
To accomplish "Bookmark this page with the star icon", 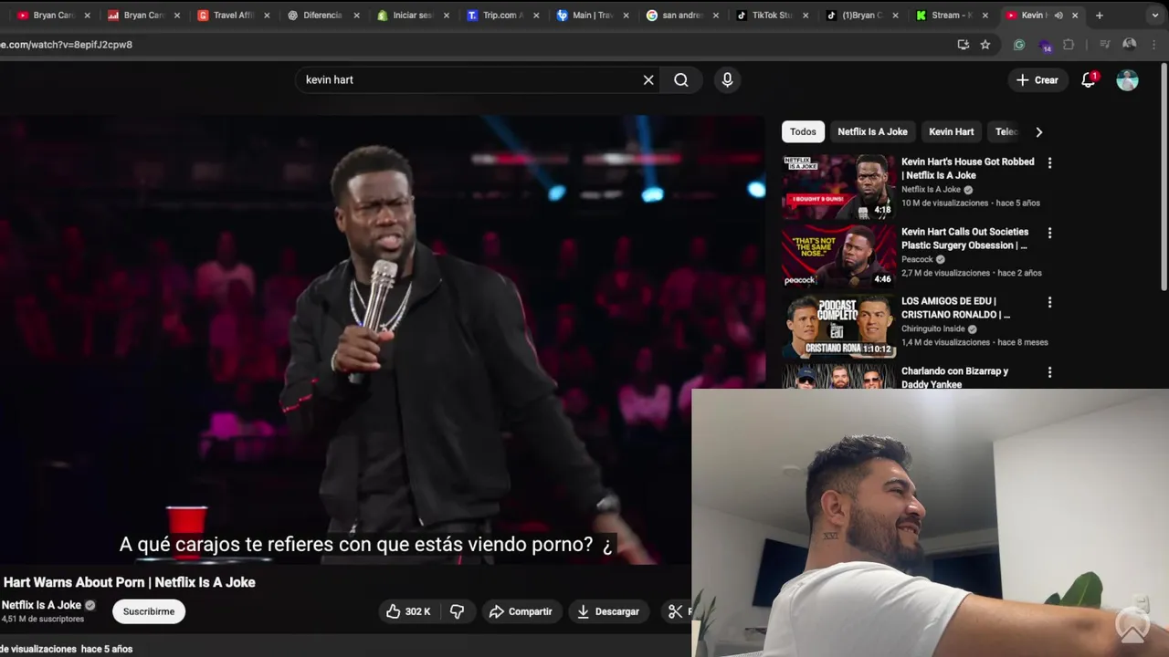I will [985, 45].
